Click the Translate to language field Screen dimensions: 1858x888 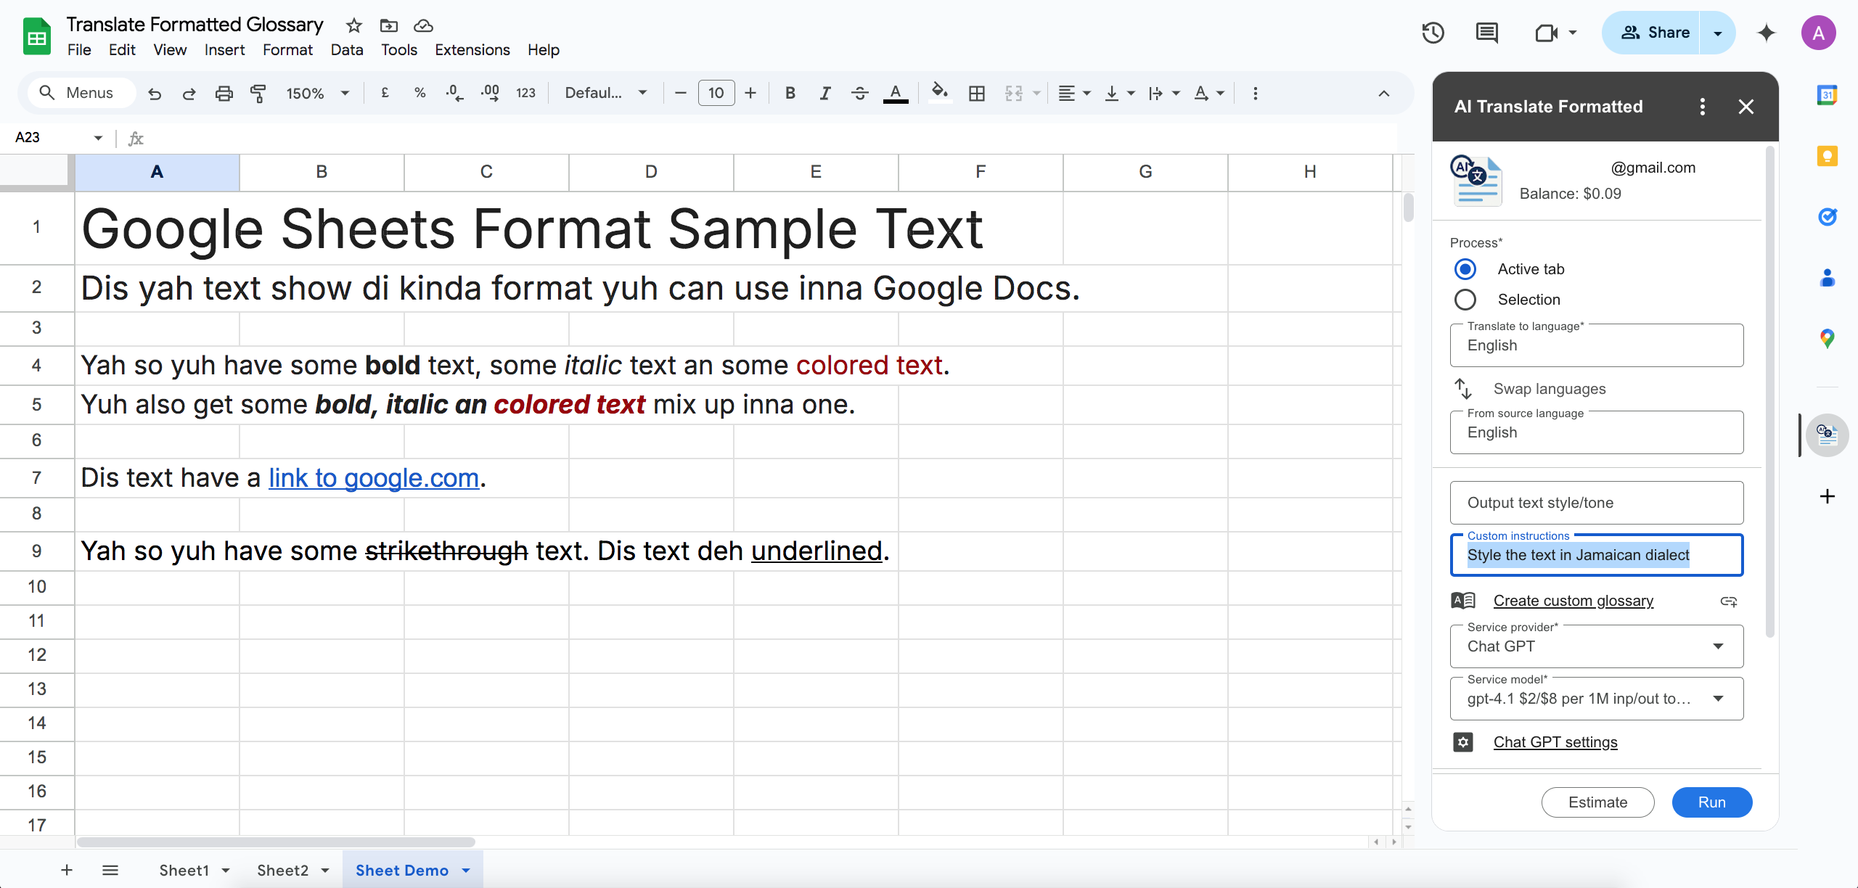(1596, 345)
